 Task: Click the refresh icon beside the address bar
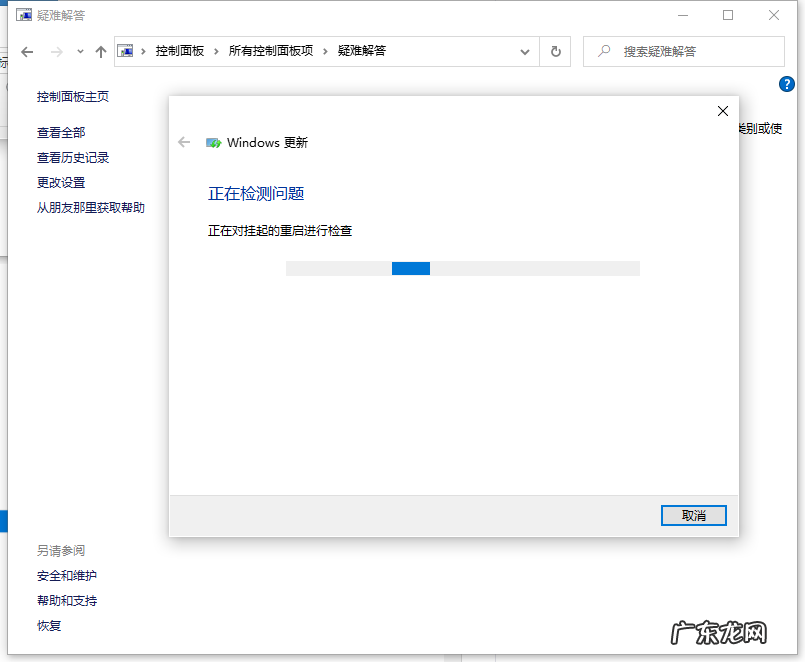(x=556, y=51)
